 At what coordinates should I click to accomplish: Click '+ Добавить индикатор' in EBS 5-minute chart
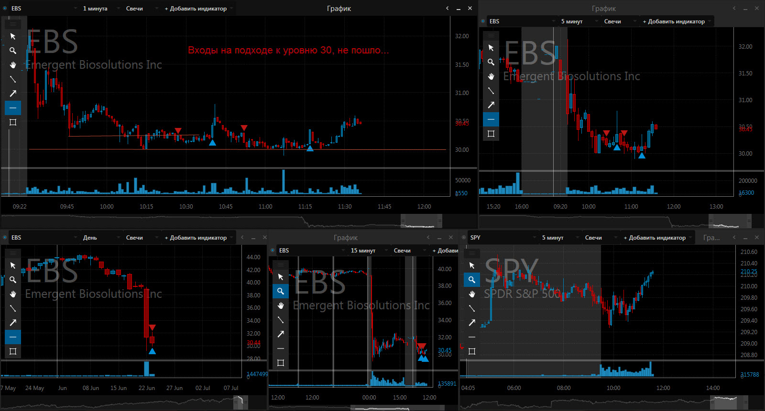pos(677,21)
